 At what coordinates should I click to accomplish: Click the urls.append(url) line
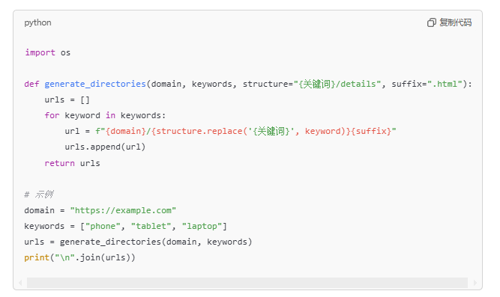pos(105,147)
